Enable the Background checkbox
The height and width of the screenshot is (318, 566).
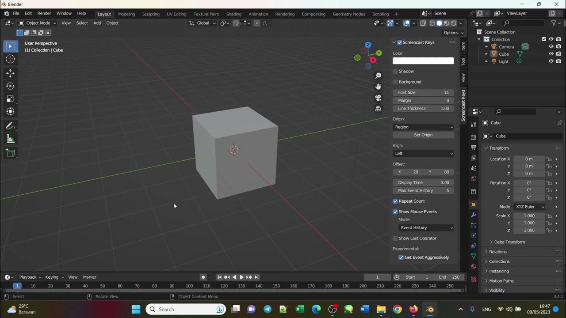click(x=395, y=82)
